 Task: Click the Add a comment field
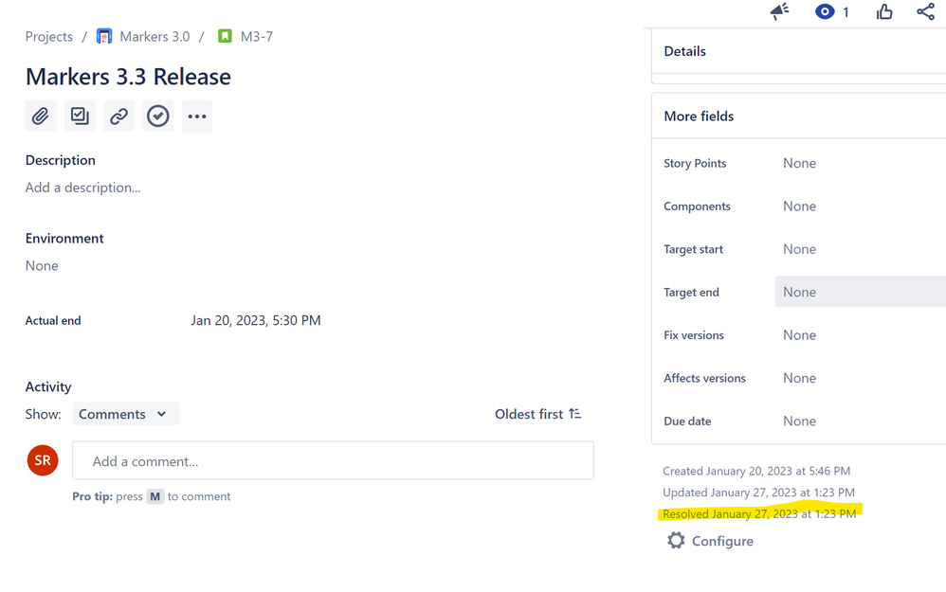click(332, 460)
